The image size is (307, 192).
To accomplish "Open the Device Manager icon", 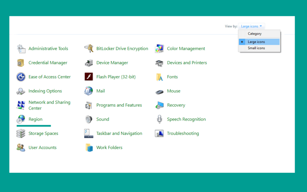I will tap(89, 63).
